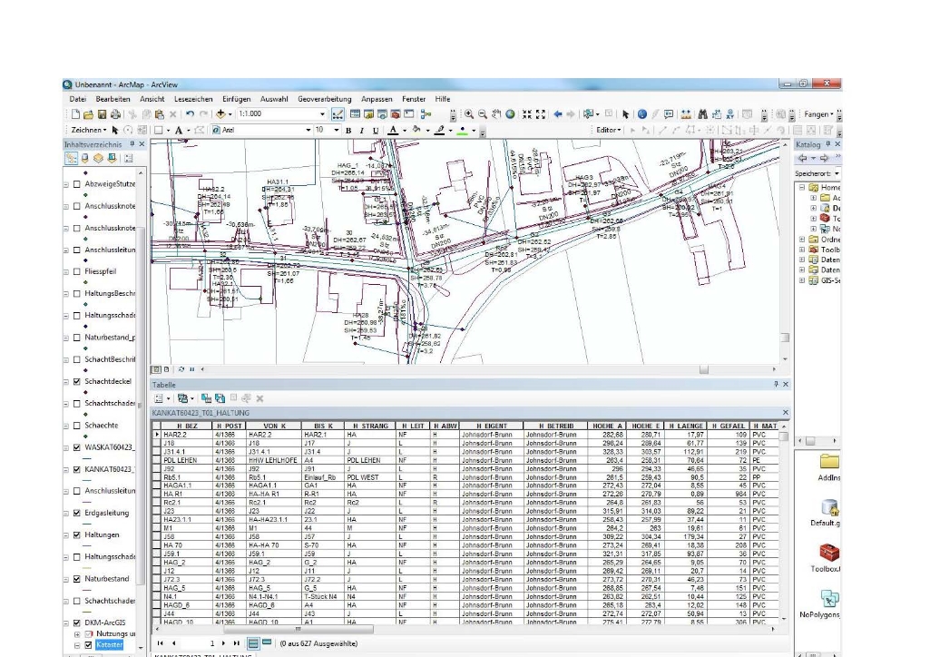
Task: Open the Fangen snapping dropdown
Action: click(x=818, y=113)
